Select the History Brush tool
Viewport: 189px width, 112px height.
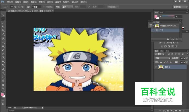click(x=3, y=50)
